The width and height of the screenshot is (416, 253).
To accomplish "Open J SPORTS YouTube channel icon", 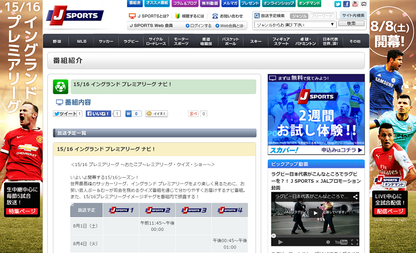I will pos(355,4).
